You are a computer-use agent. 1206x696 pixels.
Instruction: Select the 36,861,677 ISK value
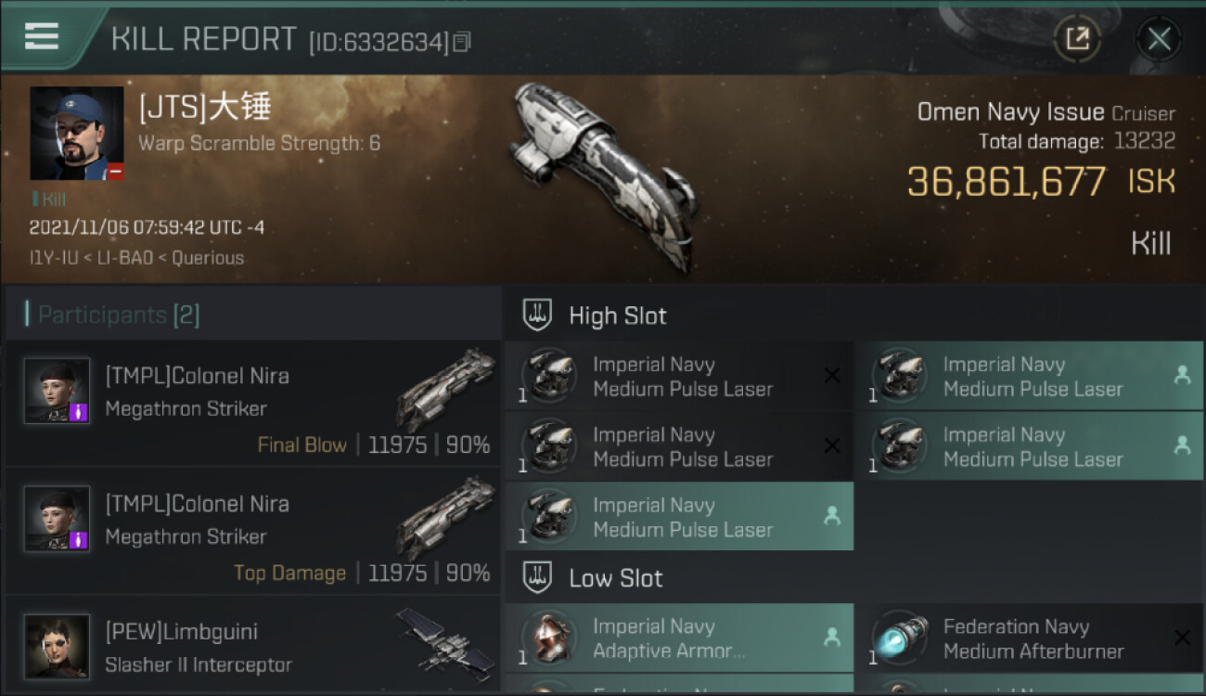click(x=1006, y=182)
